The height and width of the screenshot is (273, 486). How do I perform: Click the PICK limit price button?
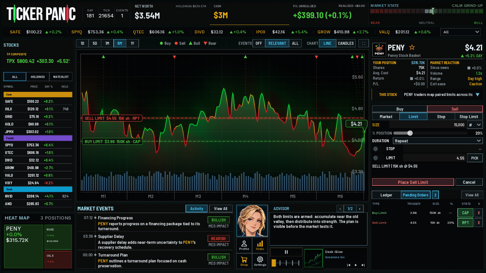[x=475, y=158]
